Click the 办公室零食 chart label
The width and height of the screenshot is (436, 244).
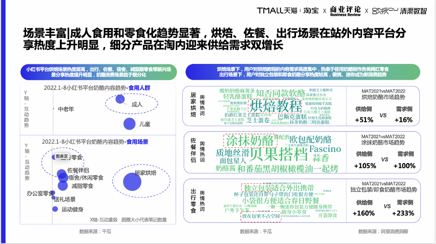(40, 193)
